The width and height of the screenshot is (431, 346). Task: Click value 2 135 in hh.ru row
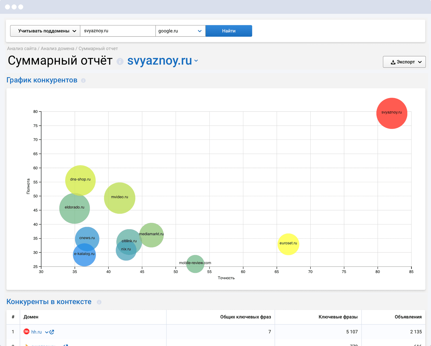pyautogui.click(x=416, y=332)
